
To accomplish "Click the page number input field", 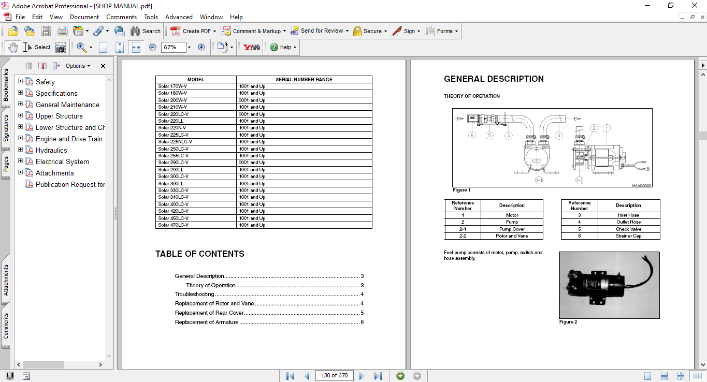I will [x=334, y=375].
